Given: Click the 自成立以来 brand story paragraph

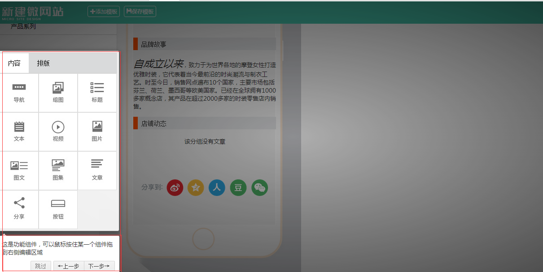Looking at the screenshot, I should (205, 84).
